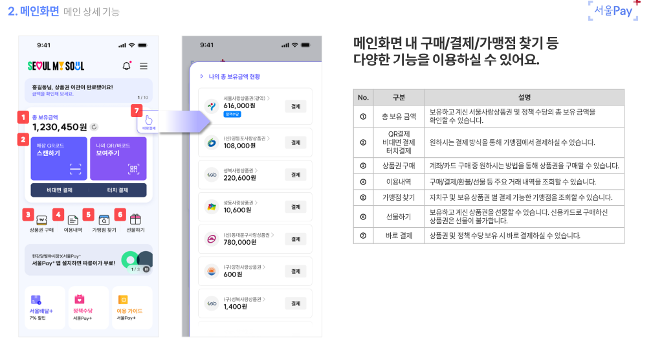Expand 나의 총 보유금액 현황 chevron

[x=201, y=76]
